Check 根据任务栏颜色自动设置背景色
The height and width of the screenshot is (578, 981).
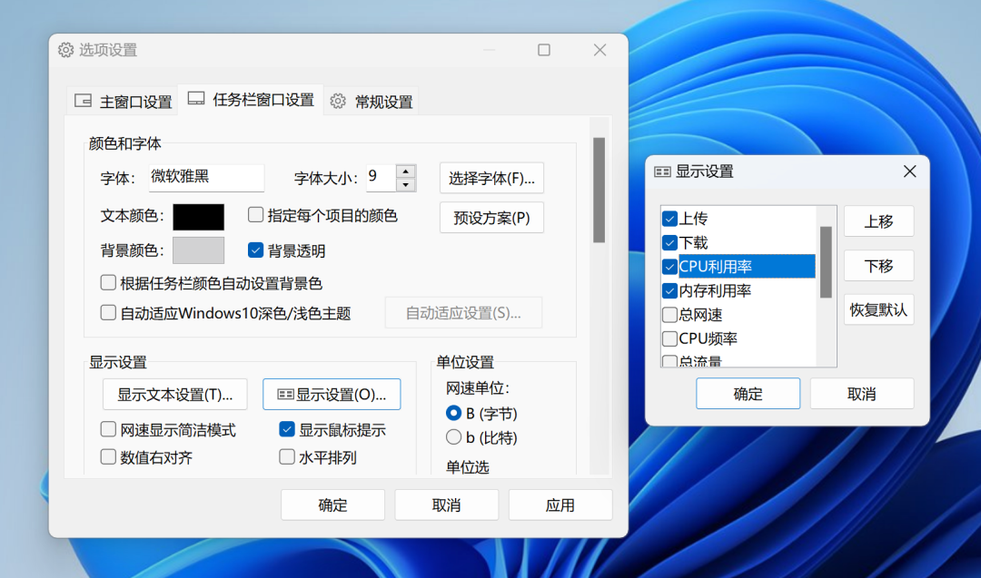tap(108, 282)
